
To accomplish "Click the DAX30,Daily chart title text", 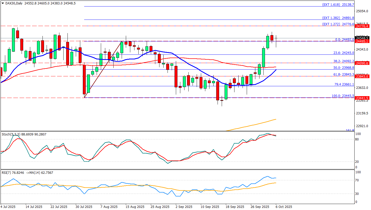I will [x=14, y=3].
